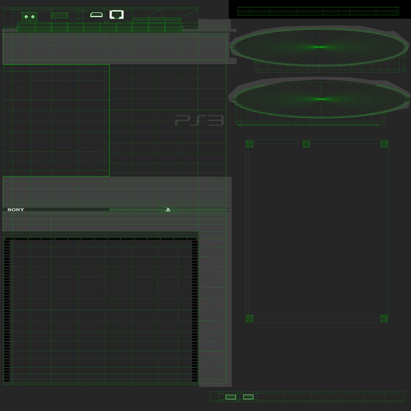
Task: Click the bright center of the lower disc mesh
Action: 321,99
